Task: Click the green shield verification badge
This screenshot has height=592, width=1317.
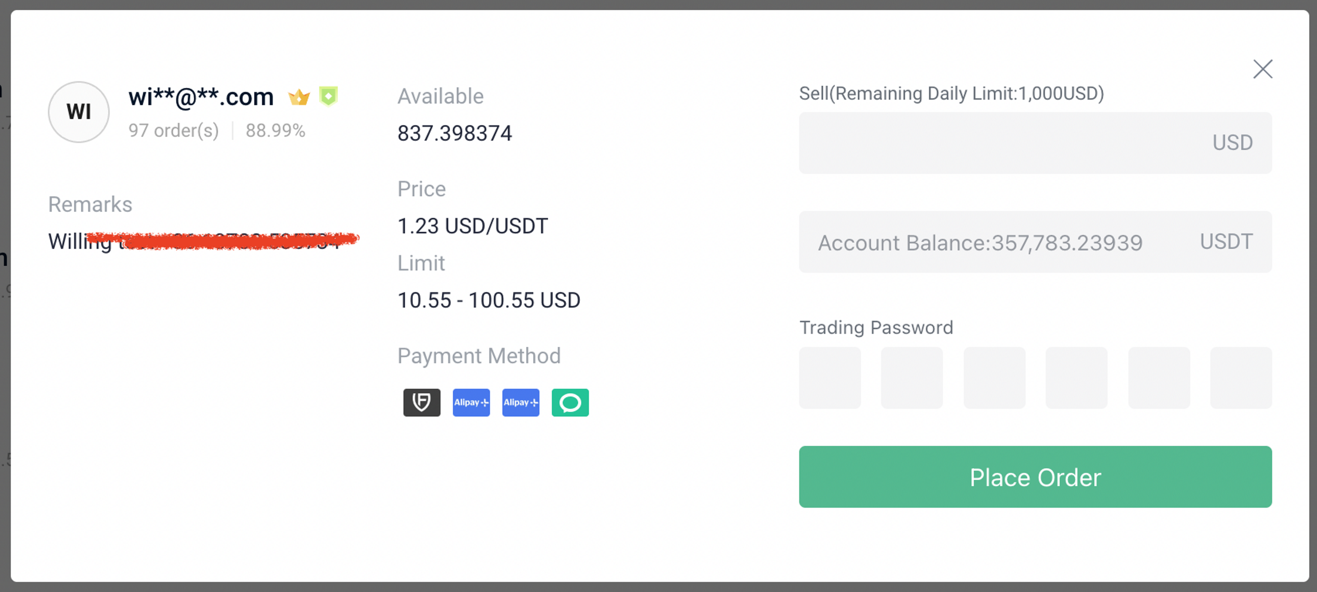Action: pos(328,96)
